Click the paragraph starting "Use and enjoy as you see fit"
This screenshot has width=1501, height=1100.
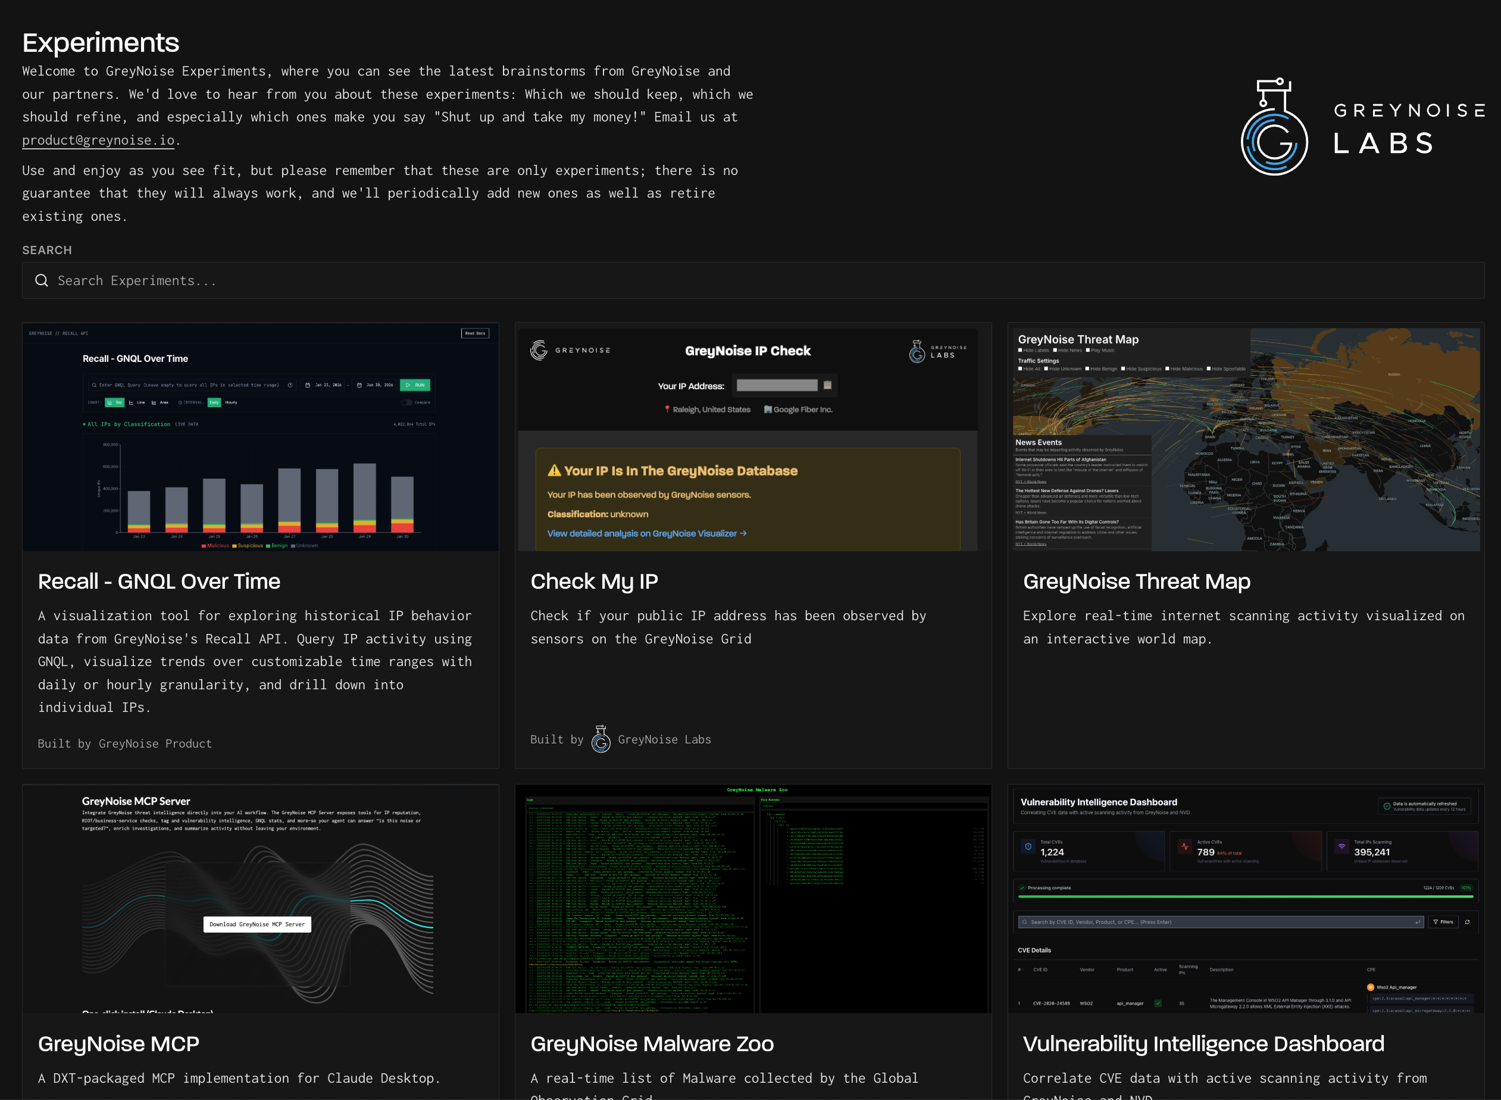[380, 193]
